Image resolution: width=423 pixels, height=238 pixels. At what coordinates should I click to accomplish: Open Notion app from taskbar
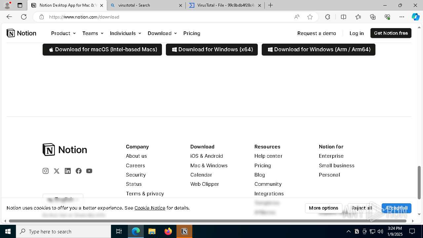tap(184, 231)
